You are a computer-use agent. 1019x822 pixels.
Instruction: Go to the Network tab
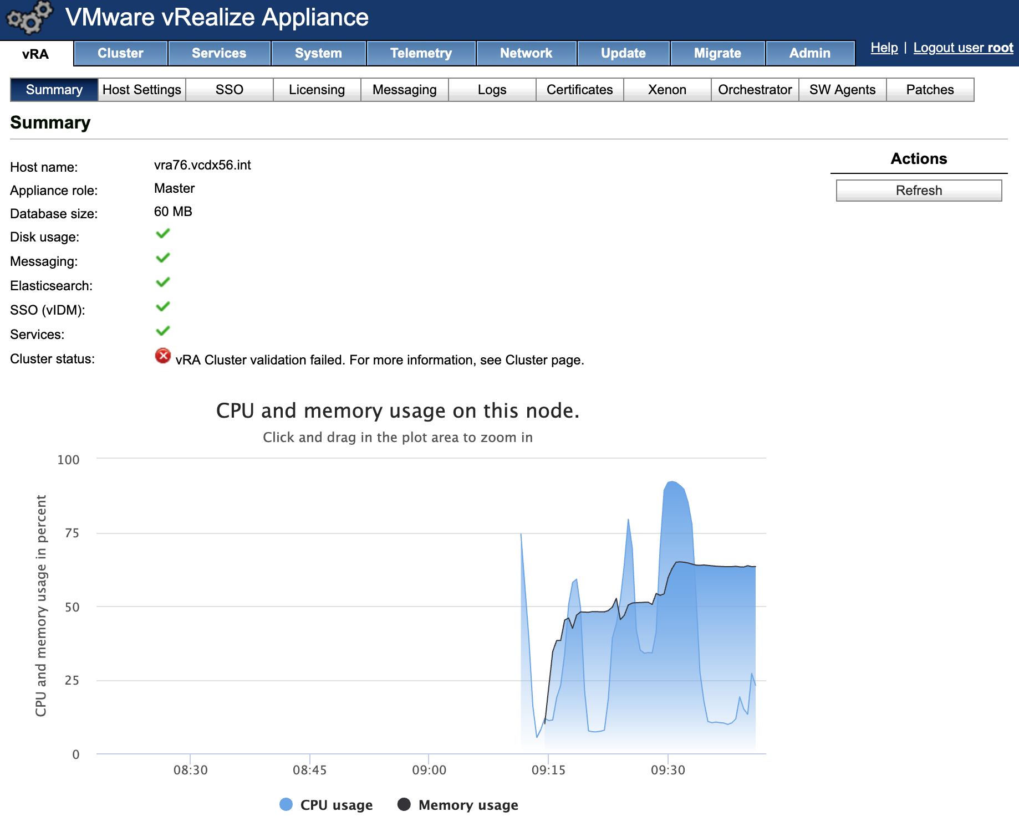tap(526, 53)
